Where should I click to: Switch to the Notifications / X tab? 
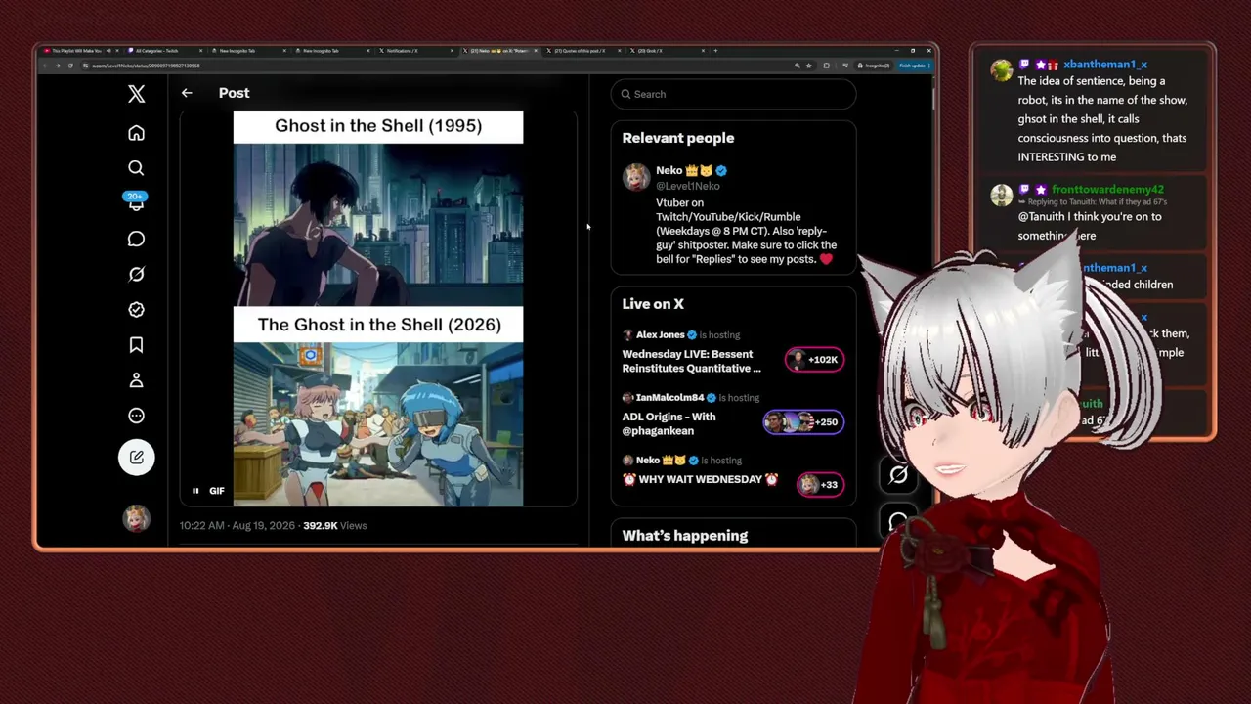pos(415,51)
